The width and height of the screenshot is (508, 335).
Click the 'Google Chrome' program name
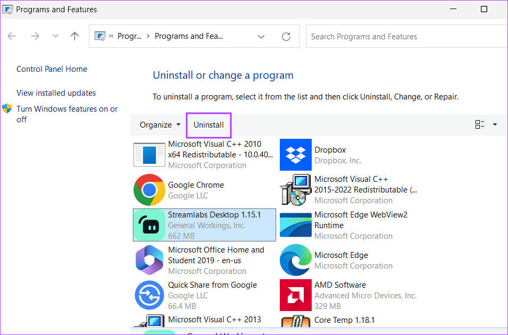click(196, 185)
